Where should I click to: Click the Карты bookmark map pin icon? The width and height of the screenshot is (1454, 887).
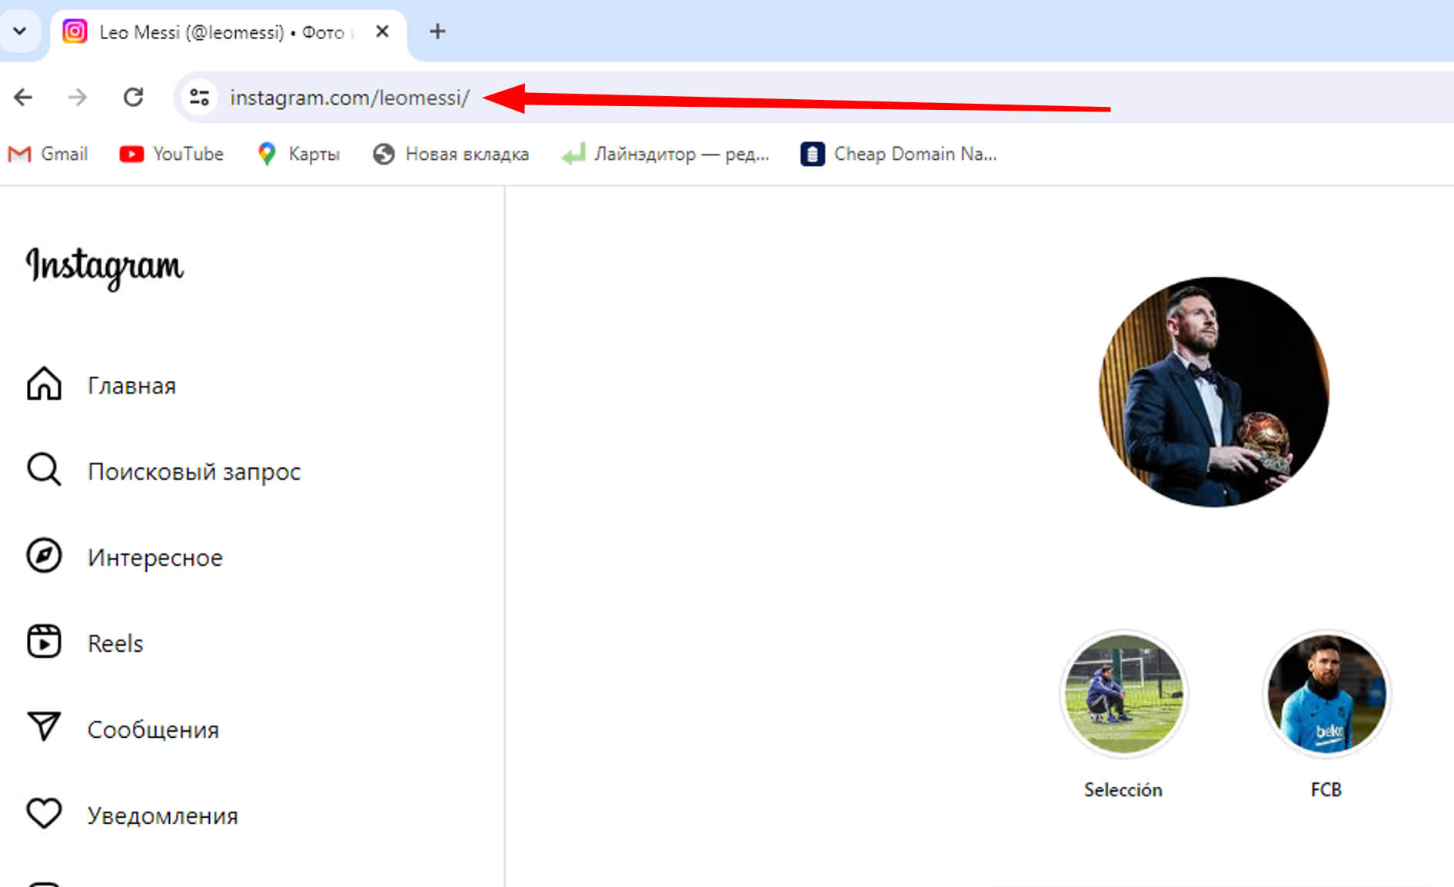267,154
